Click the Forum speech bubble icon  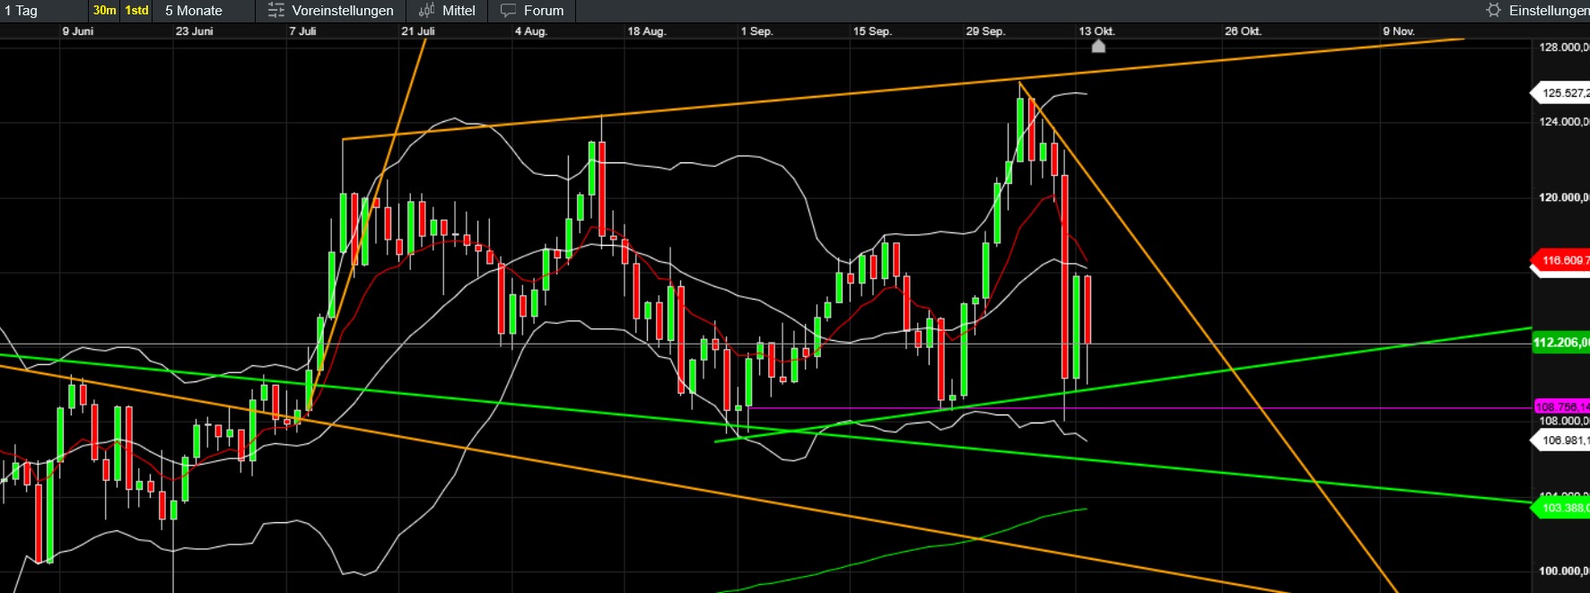(508, 11)
